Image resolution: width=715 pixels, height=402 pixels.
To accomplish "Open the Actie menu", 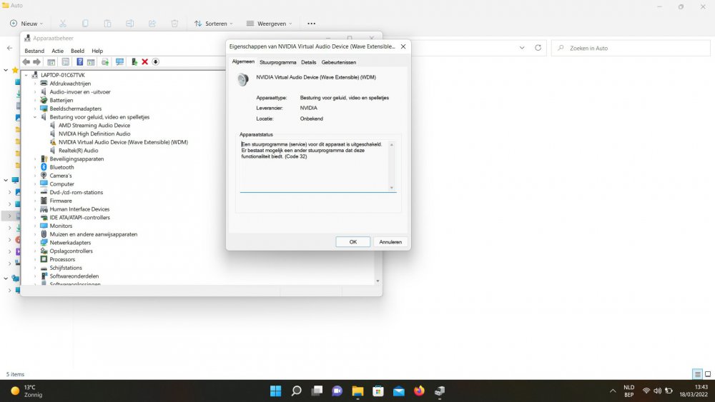I will [x=57, y=51].
